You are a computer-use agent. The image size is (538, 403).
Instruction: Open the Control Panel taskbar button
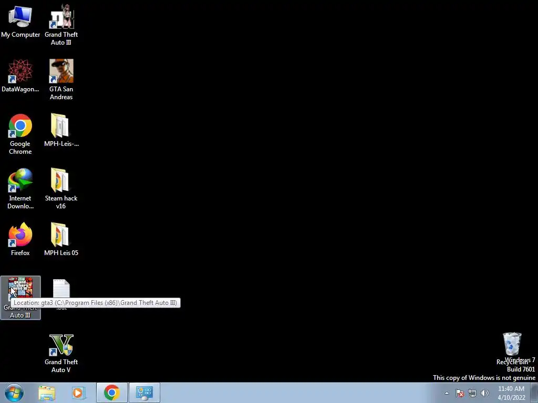click(x=144, y=393)
